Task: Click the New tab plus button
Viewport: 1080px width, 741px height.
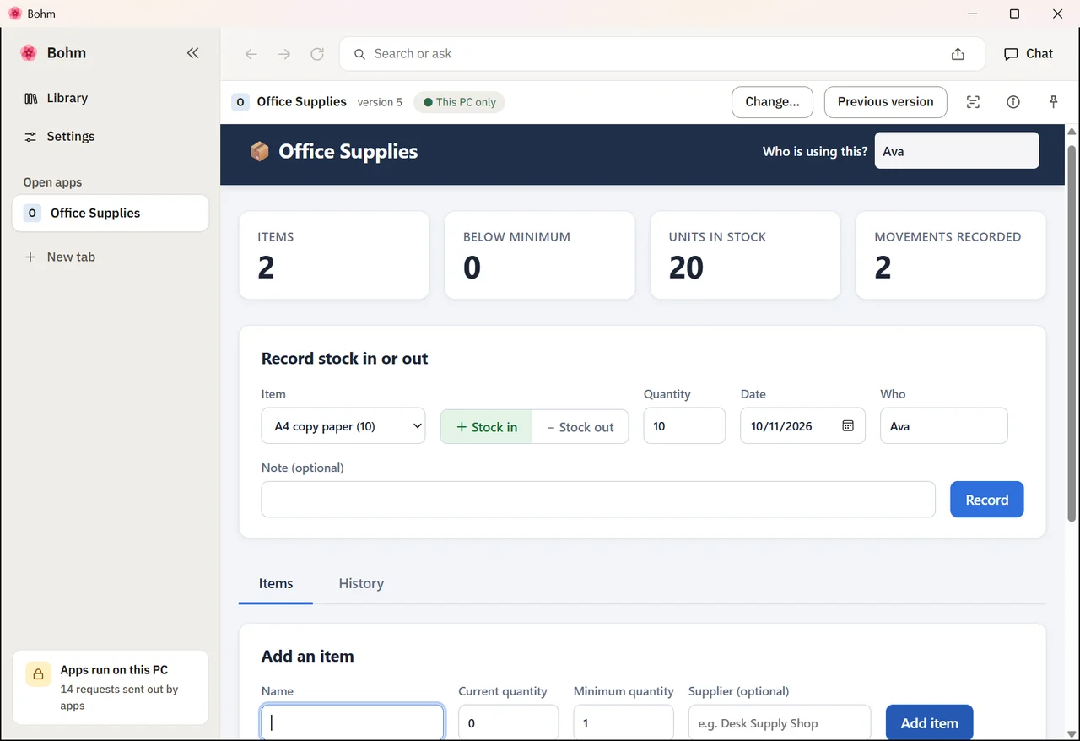Action: click(x=30, y=257)
